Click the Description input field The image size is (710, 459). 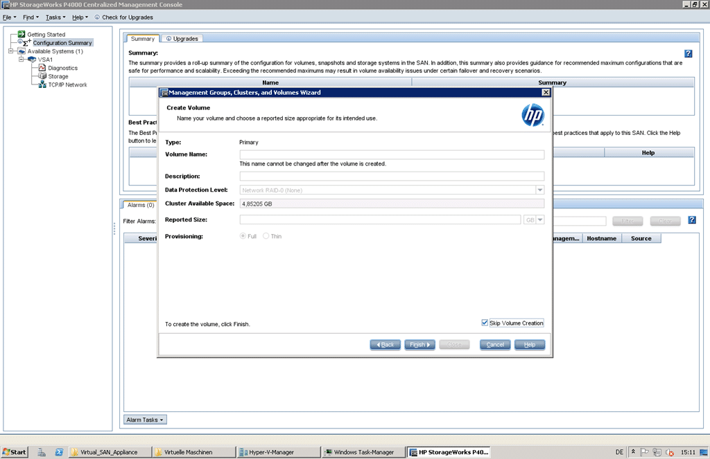tap(392, 176)
